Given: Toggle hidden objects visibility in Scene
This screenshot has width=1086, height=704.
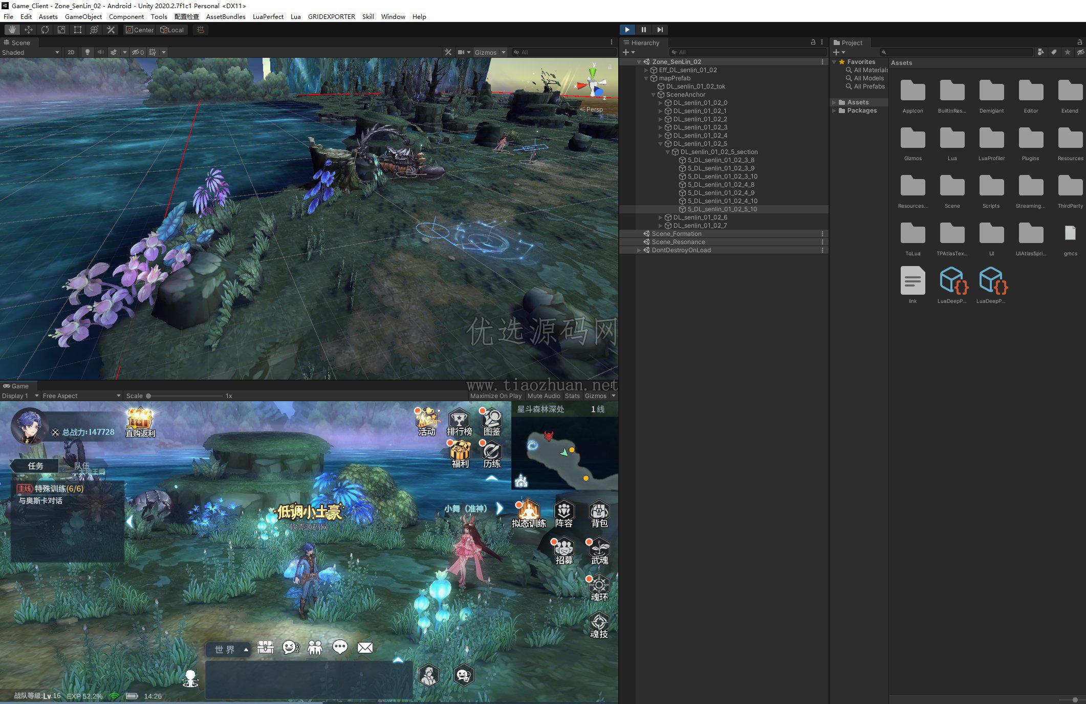Looking at the screenshot, I should pos(138,52).
